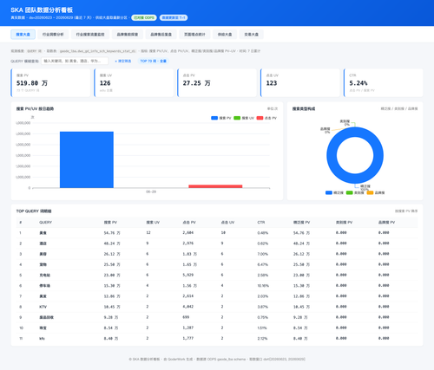434x370 pixels.
Task: Switch to the 行业洞察分析 tab
Action: coord(53,35)
